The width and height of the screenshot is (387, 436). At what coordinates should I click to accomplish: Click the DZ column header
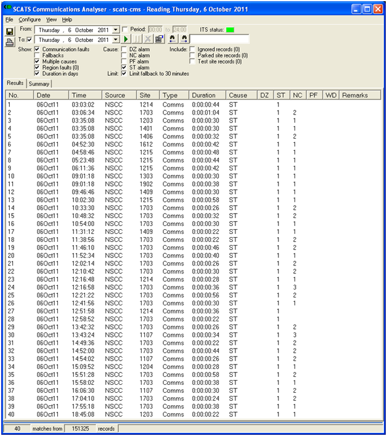[266, 95]
